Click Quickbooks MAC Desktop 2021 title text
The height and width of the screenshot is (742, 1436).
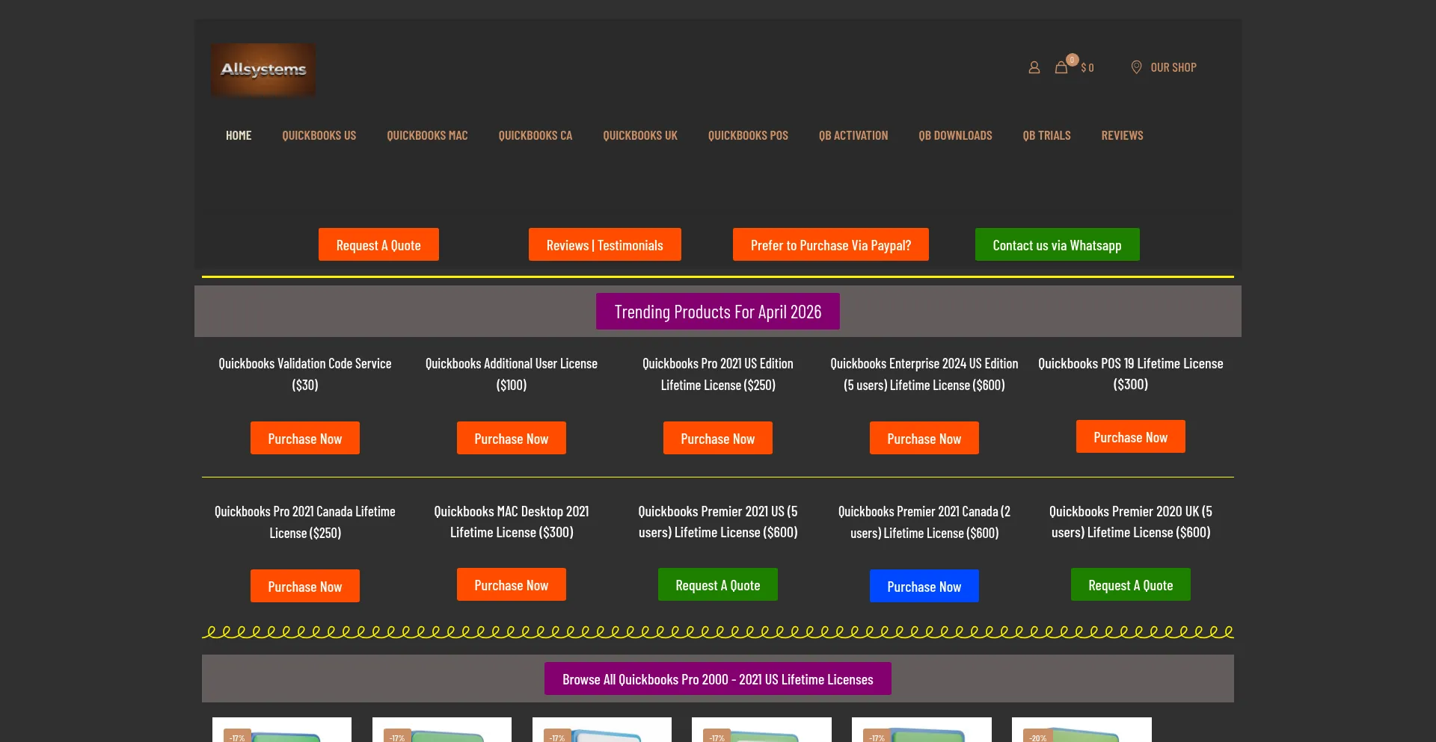(x=512, y=521)
